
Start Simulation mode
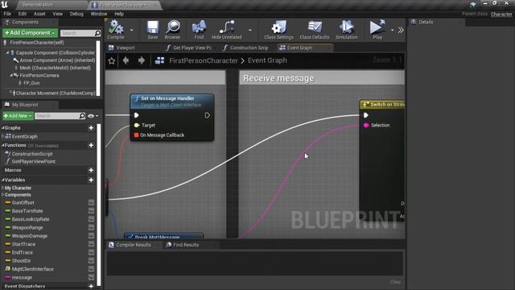point(347,30)
